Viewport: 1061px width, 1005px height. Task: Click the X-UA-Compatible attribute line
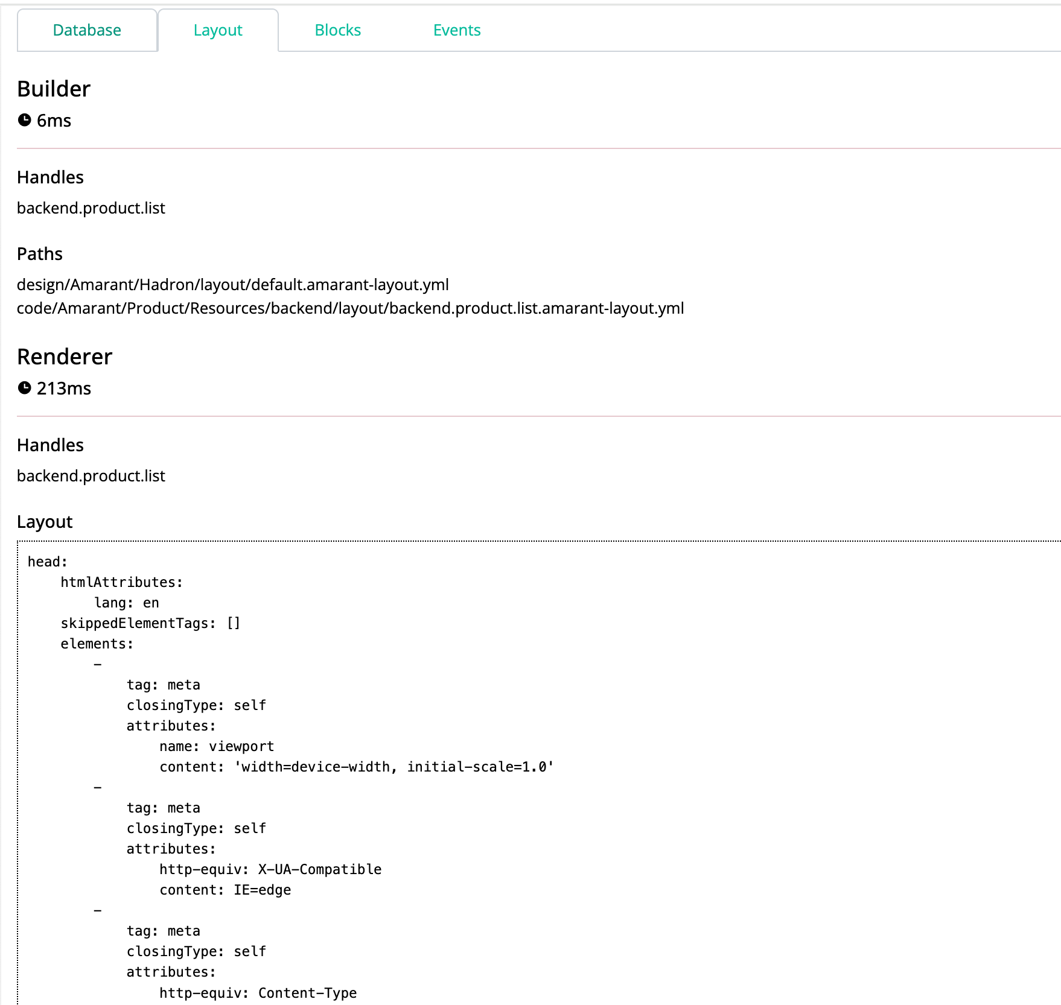(270, 869)
